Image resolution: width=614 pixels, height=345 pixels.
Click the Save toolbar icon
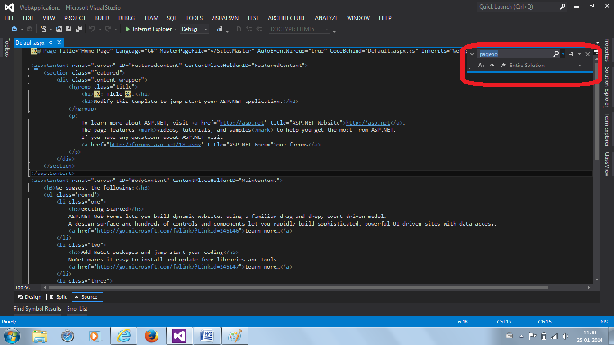point(68,29)
